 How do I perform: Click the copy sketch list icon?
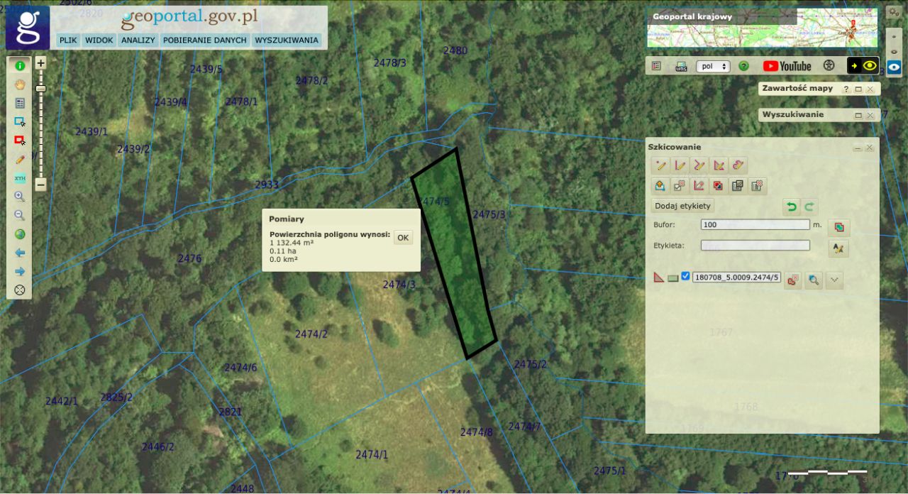coord(738,186)
